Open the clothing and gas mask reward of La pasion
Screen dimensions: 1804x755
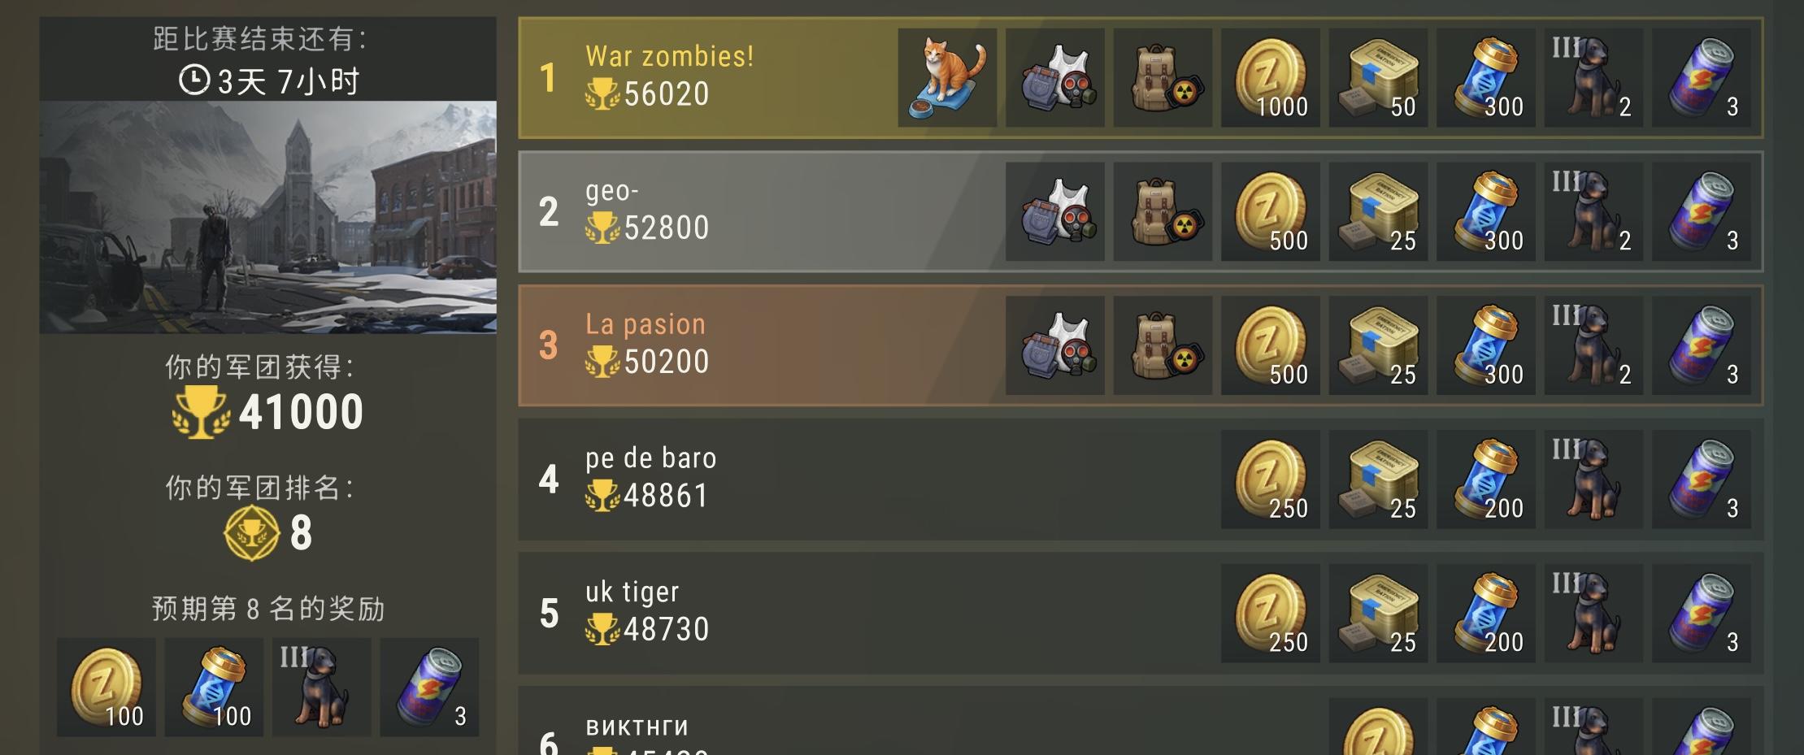[x=1055, y=345]
